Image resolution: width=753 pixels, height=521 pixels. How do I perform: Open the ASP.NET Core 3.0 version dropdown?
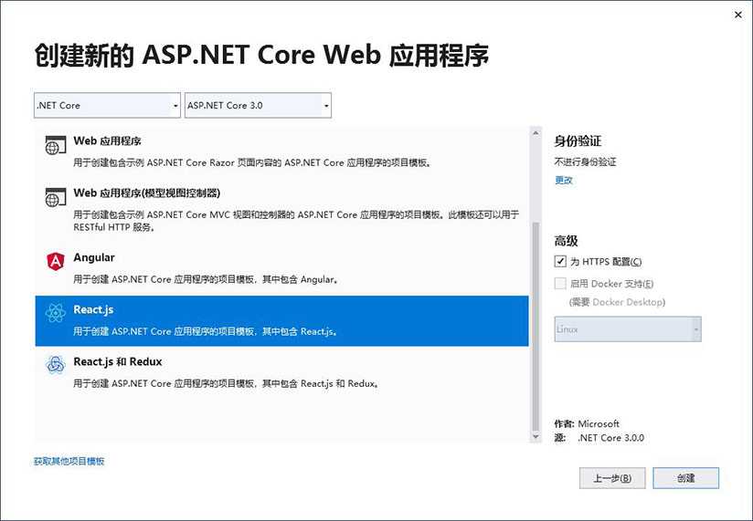coord(258,106)
